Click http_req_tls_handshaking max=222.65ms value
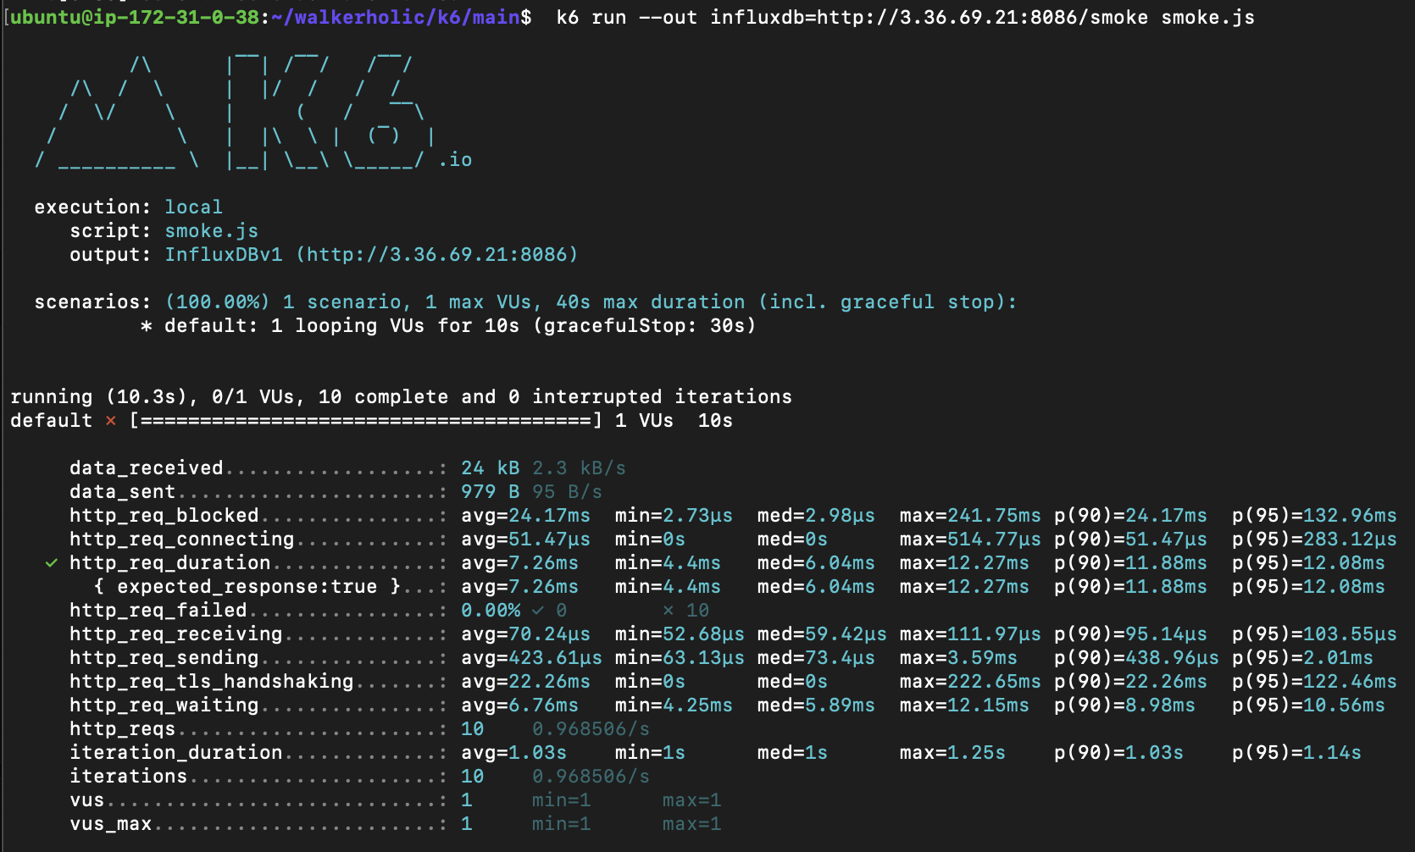 pyautogui.click(x=970, y=682)
